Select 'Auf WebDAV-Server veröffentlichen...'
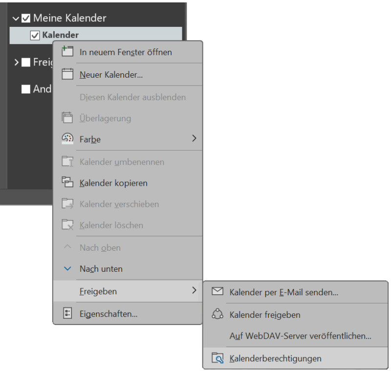The image size is (391, 371). (x=300, y=336)
